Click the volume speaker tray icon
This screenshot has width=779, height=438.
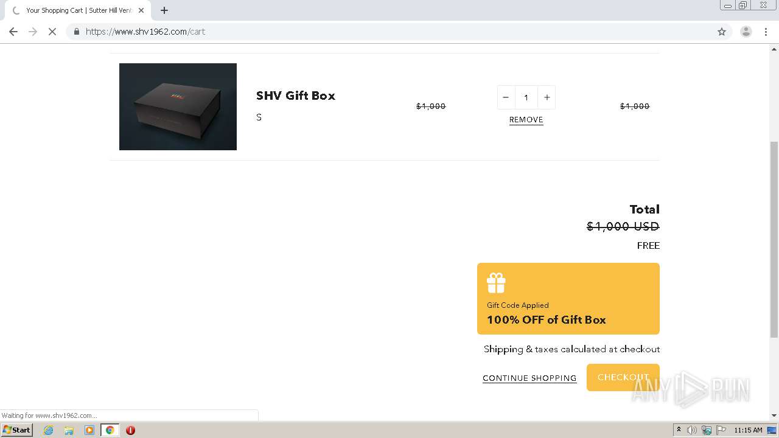pos(692,430)
